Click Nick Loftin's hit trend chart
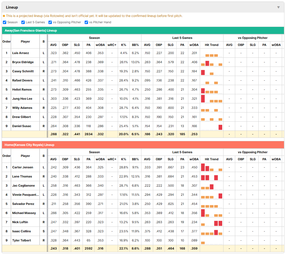This screenshot has height=255, width=286. click(212, 222)
